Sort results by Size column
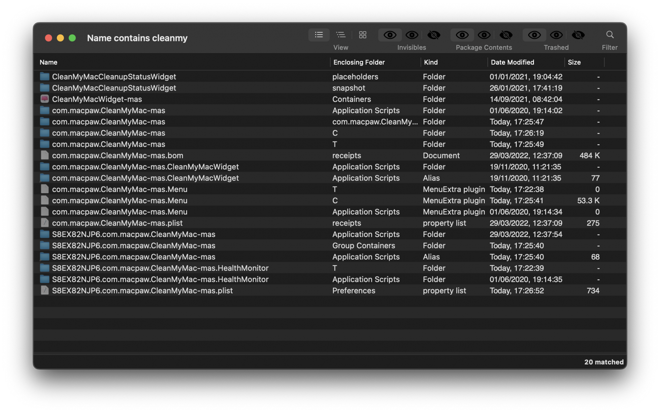This screenshot has width=660, height=413. point(574,62)
